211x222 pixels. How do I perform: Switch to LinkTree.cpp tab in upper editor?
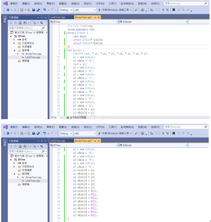point(58,17)
